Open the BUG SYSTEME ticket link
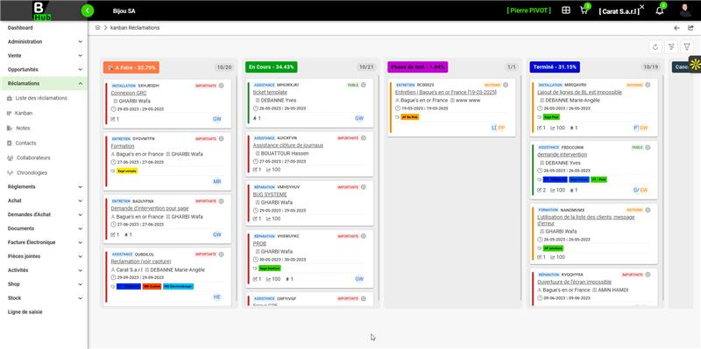Image resolution: width=701 pixels, height=349 pixels. coord(270,194)
